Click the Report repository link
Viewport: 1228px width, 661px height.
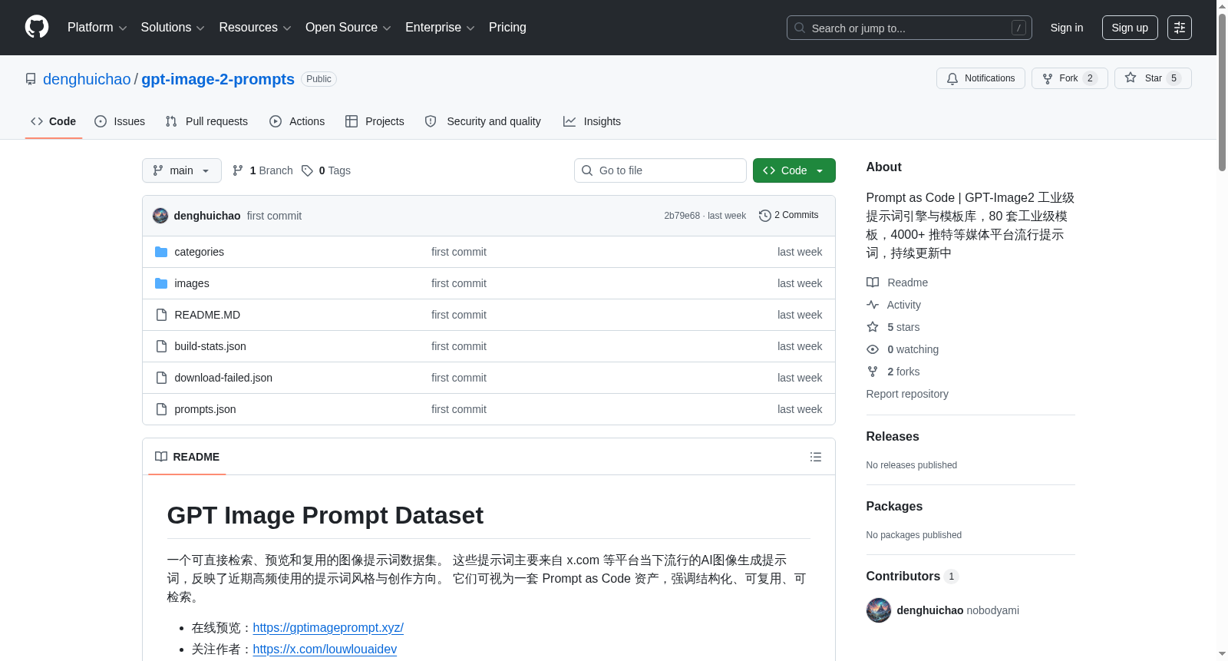(x=907, y=394)
